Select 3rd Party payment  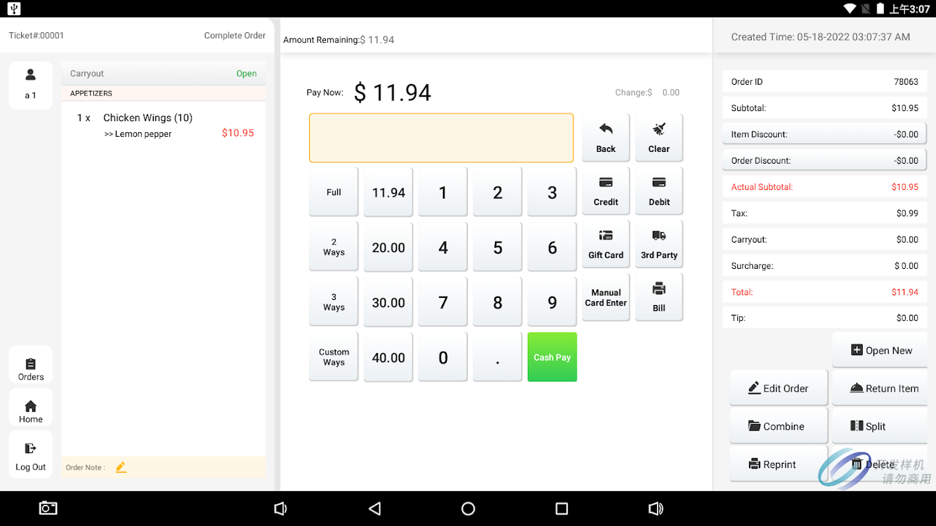(659, 243)
